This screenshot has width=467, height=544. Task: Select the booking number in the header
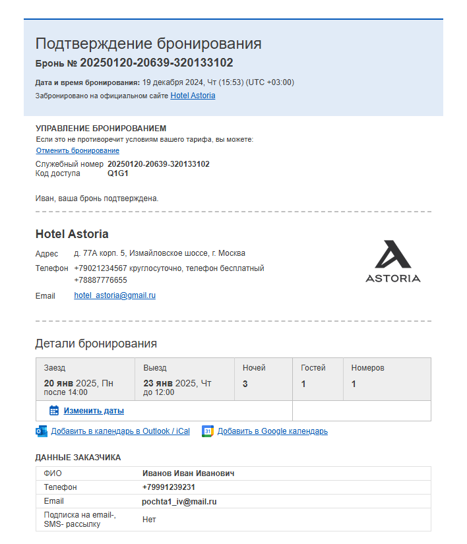(156, 63)
